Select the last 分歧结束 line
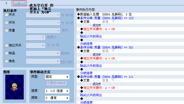Image resolution: width=184 pixels, height=104 pixels. [x=130, y=102]
